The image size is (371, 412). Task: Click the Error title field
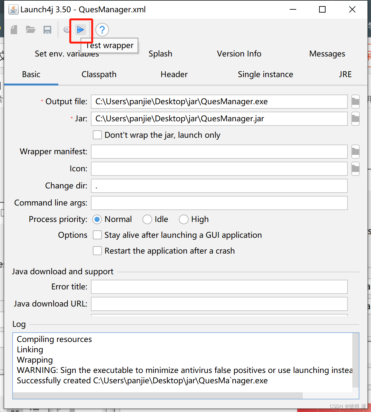219,287
